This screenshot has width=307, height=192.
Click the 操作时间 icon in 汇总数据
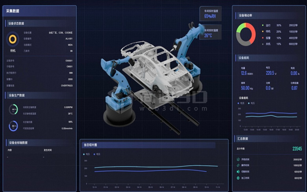(x=238, y=165)
